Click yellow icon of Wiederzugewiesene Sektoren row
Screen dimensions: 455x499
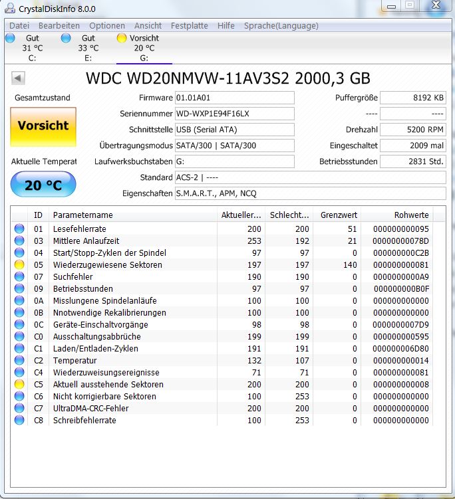19,264
